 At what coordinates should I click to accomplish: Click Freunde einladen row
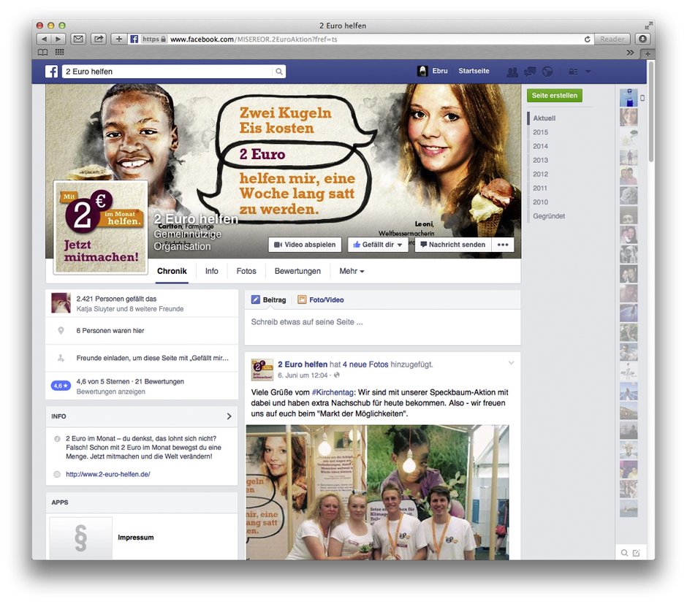[x=142, y=358]
